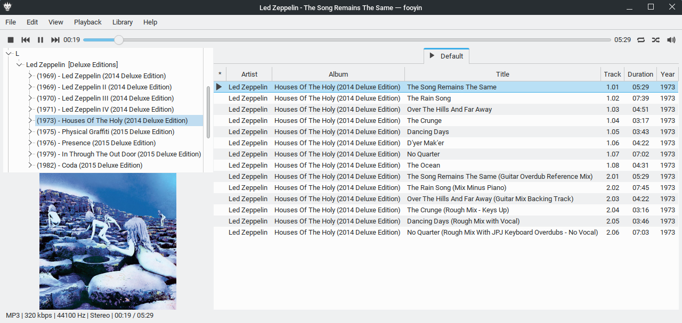Screen dimensions: 682x323
Task: Stop playback with the stop button
Action: [x=11, y=40]
